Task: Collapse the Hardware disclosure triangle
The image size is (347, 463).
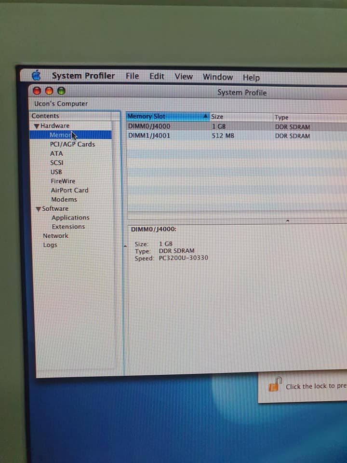Action: tap(37, 126)
